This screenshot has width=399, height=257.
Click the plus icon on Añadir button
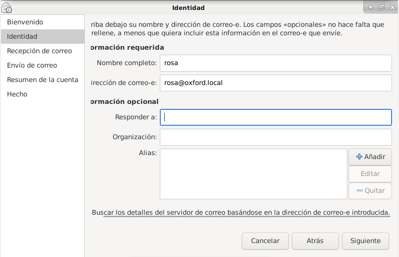359,157
